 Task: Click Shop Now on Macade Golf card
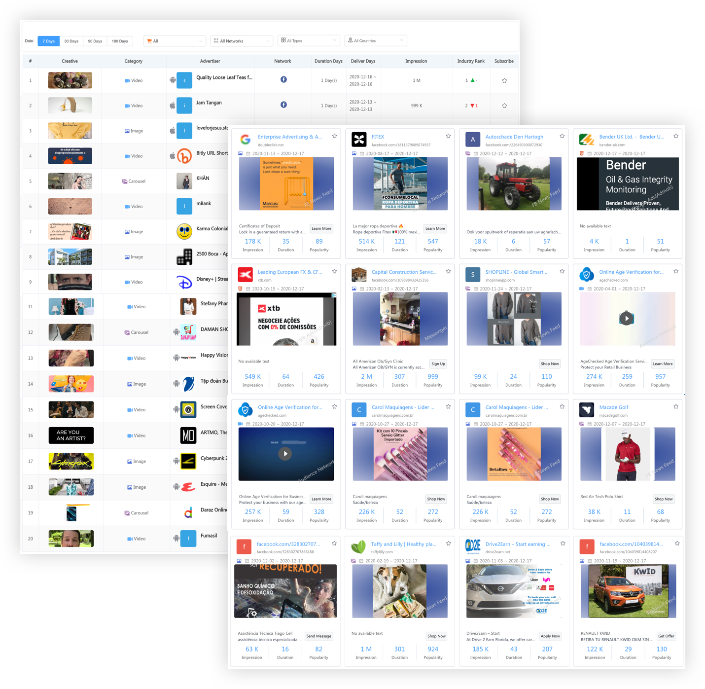point(664,499)
